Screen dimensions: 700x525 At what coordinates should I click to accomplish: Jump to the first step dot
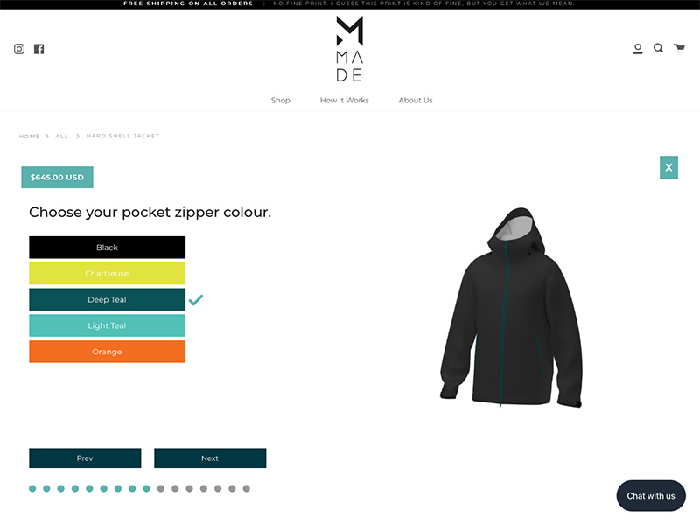[32, 488]
